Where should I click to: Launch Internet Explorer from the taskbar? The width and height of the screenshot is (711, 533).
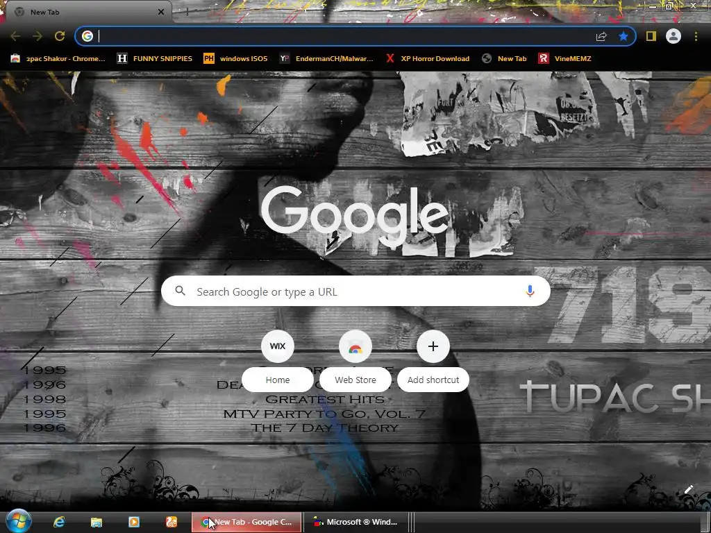[59, 522]
